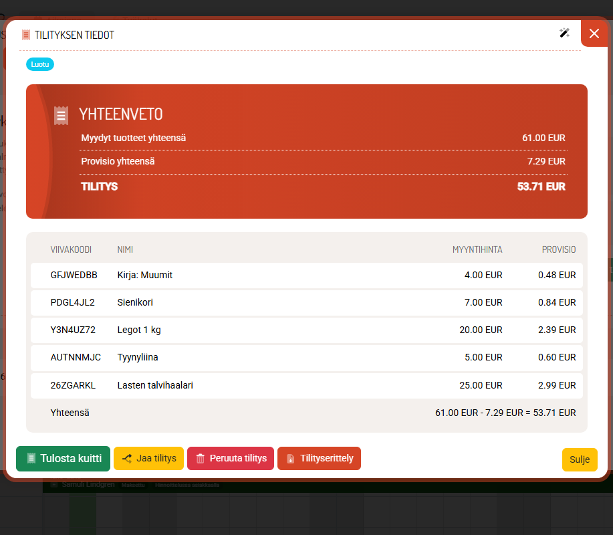Click the share icon on Jaa tilitys
The width and height of the screenshot is (613, 535).
(x=126, y=458)
